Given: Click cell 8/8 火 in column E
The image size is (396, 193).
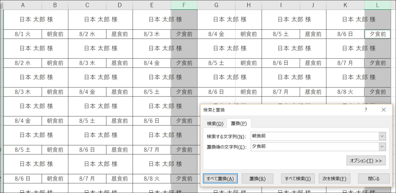Looking at the screenshot, I should point(152,179).
